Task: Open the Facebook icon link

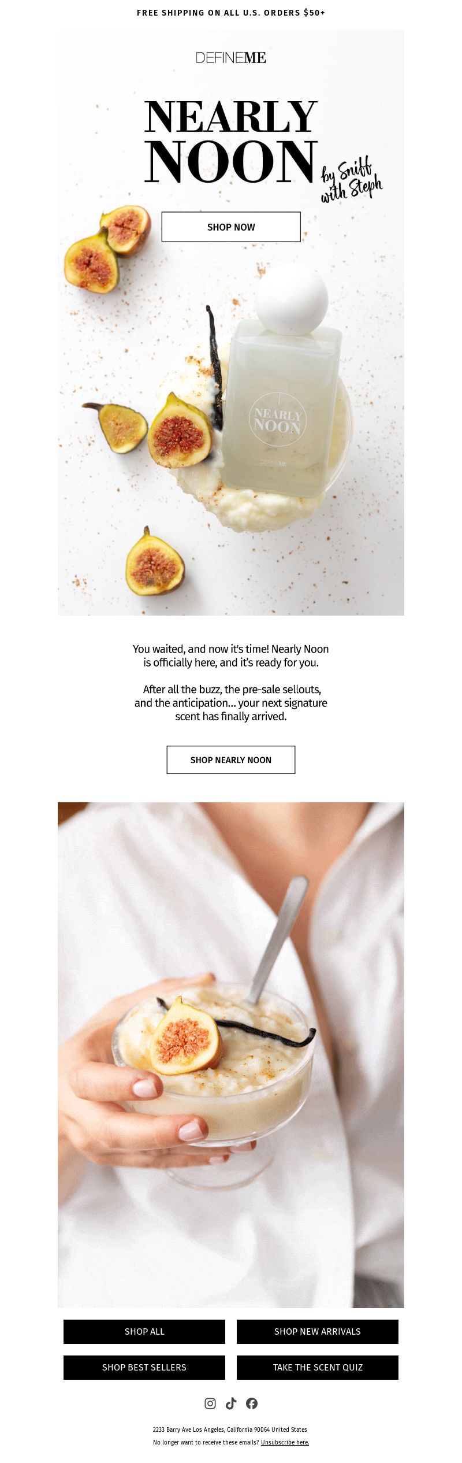Action: 252,1403
